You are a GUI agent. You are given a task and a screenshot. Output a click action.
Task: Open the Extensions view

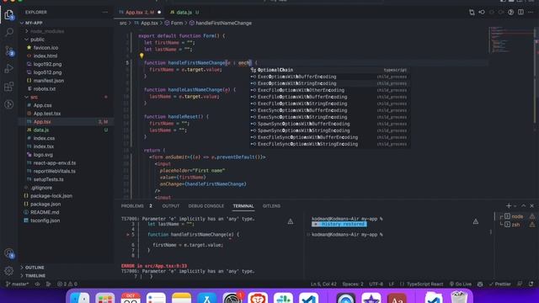click(9, 86)
